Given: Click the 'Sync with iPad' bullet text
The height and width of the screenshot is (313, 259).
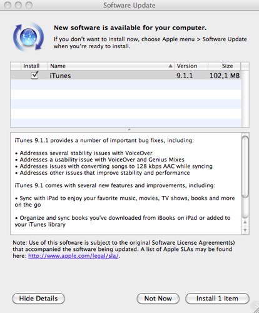Looking at the screenshot, I should click(x=124, y=202).
